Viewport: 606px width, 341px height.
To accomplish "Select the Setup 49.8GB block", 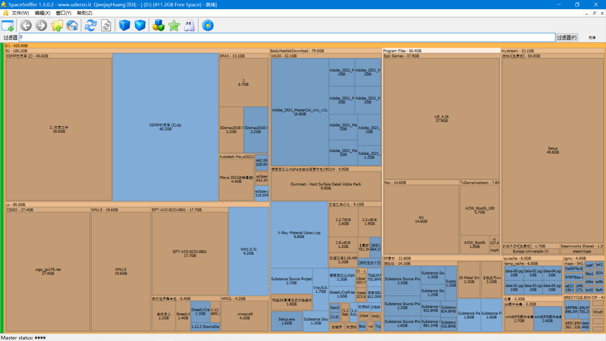I will 553,150.
